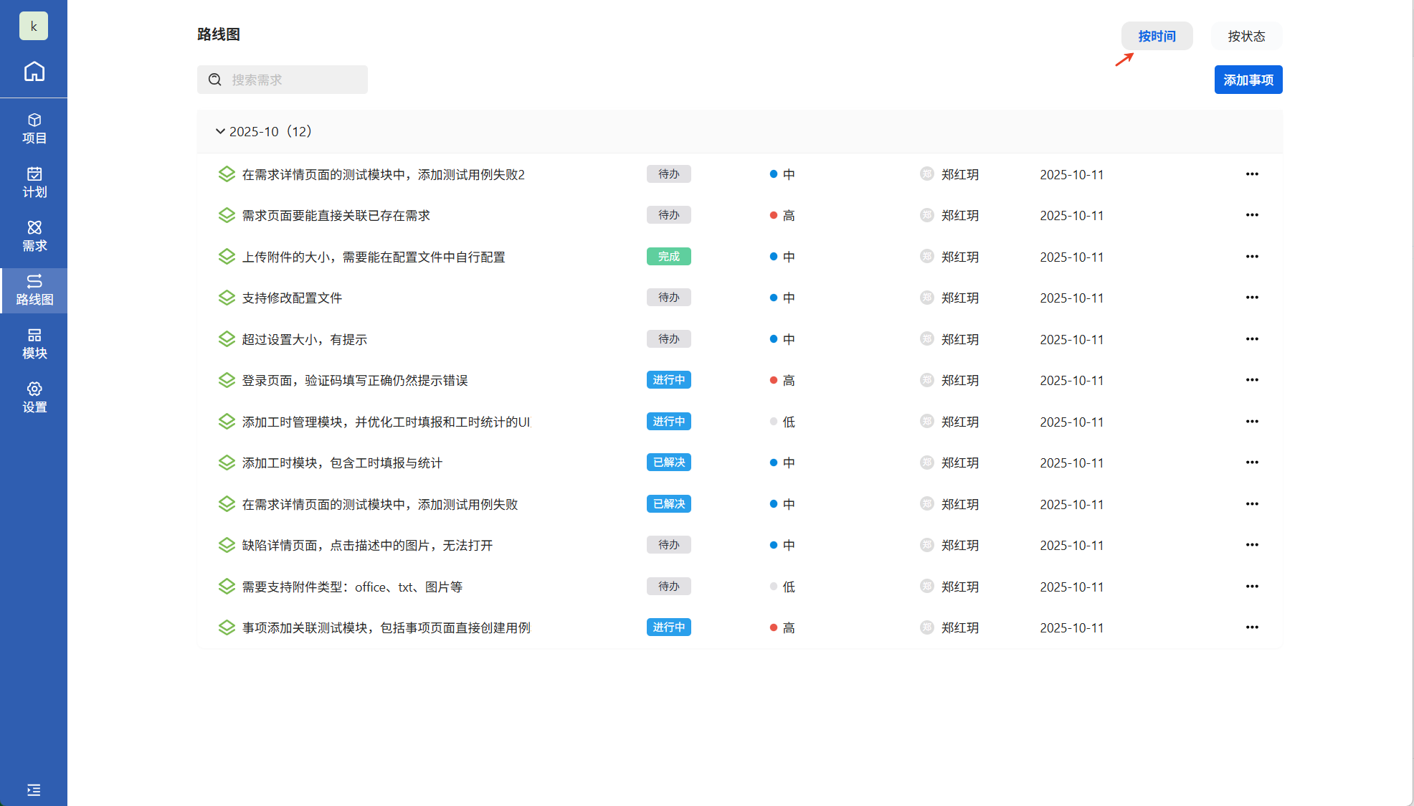Collapse the 2025-10 (12) group

coord(220,132)
